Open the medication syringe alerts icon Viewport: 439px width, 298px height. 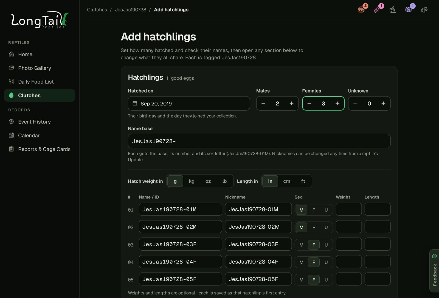[x=377, y=10]
